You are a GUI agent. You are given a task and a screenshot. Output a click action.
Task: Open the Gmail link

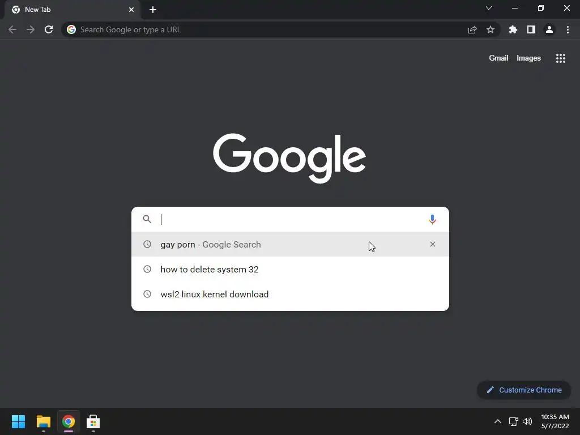point(498,58)
